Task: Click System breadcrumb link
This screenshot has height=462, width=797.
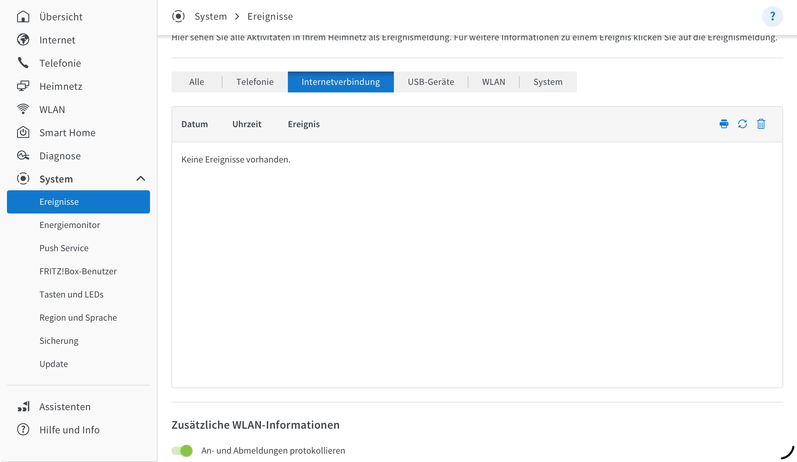Action: [x=211, y=17]
